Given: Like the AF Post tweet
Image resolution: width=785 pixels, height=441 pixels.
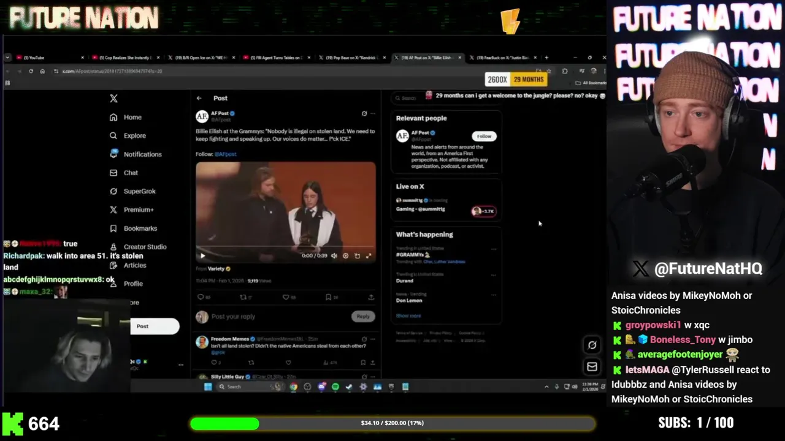Looking at the screenshot, I should [286, 297].
